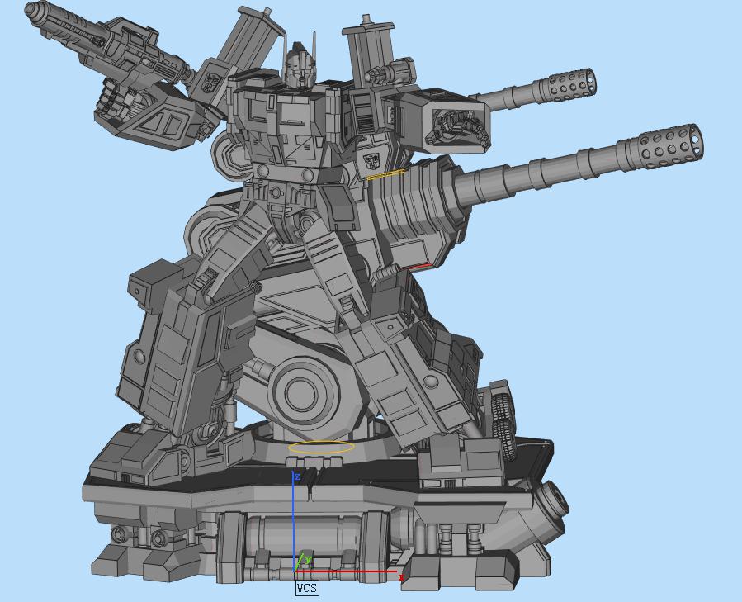Pick the yellow highlighted ellipse on the base
The height and width of the screenshot is (602, 742).
321,448
